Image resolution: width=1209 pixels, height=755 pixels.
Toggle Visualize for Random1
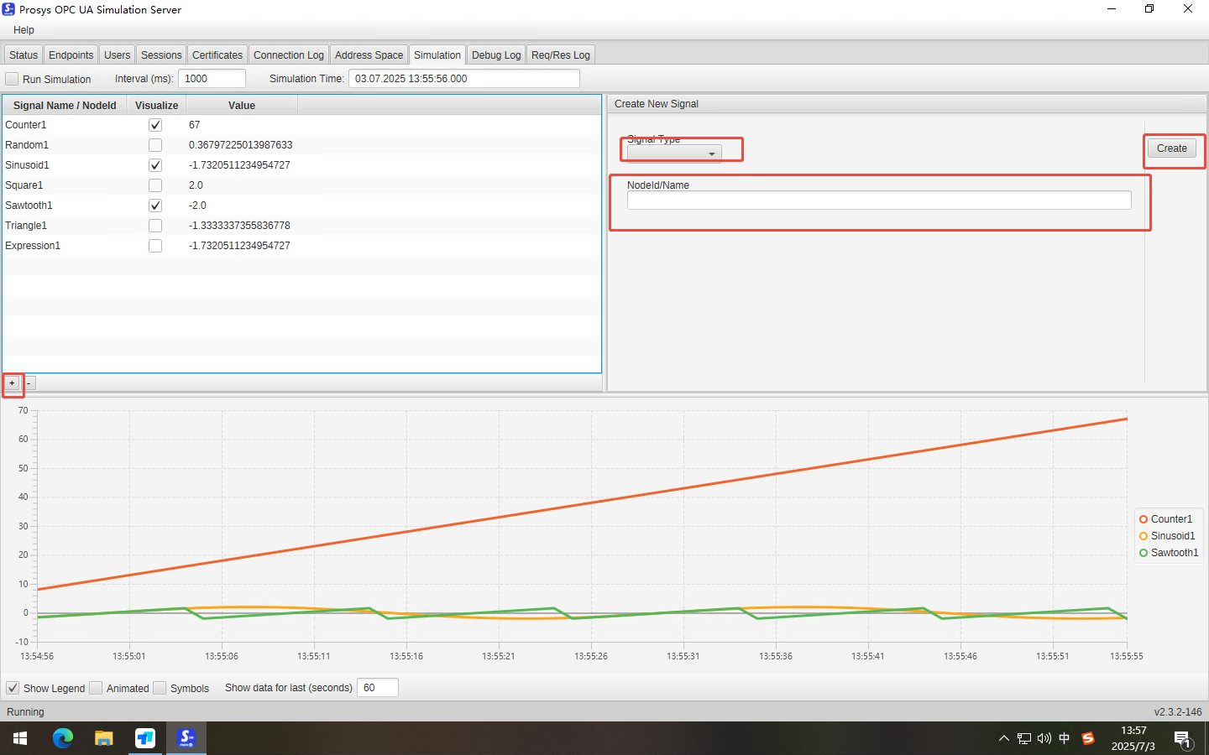pos(155,144)
